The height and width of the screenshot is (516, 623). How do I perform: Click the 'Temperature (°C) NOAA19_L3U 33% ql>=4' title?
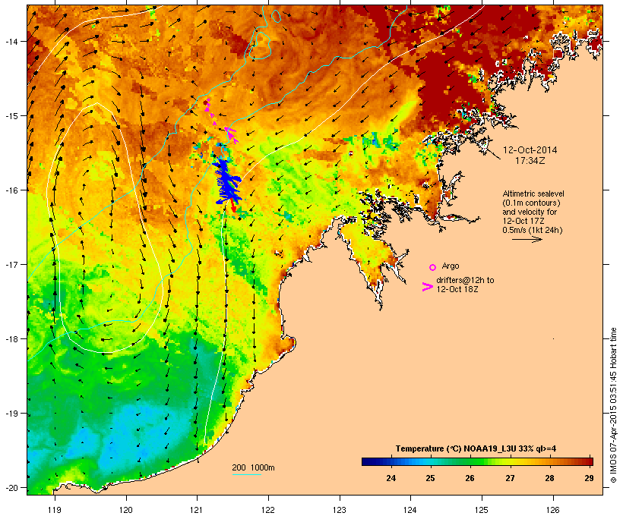[476, 448]
